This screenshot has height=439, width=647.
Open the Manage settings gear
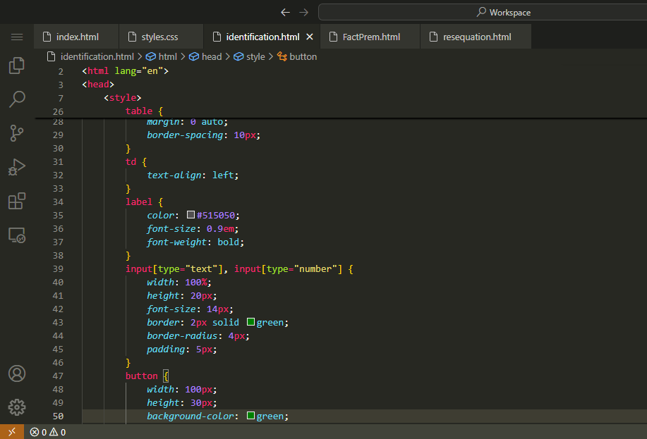point(17,407)
